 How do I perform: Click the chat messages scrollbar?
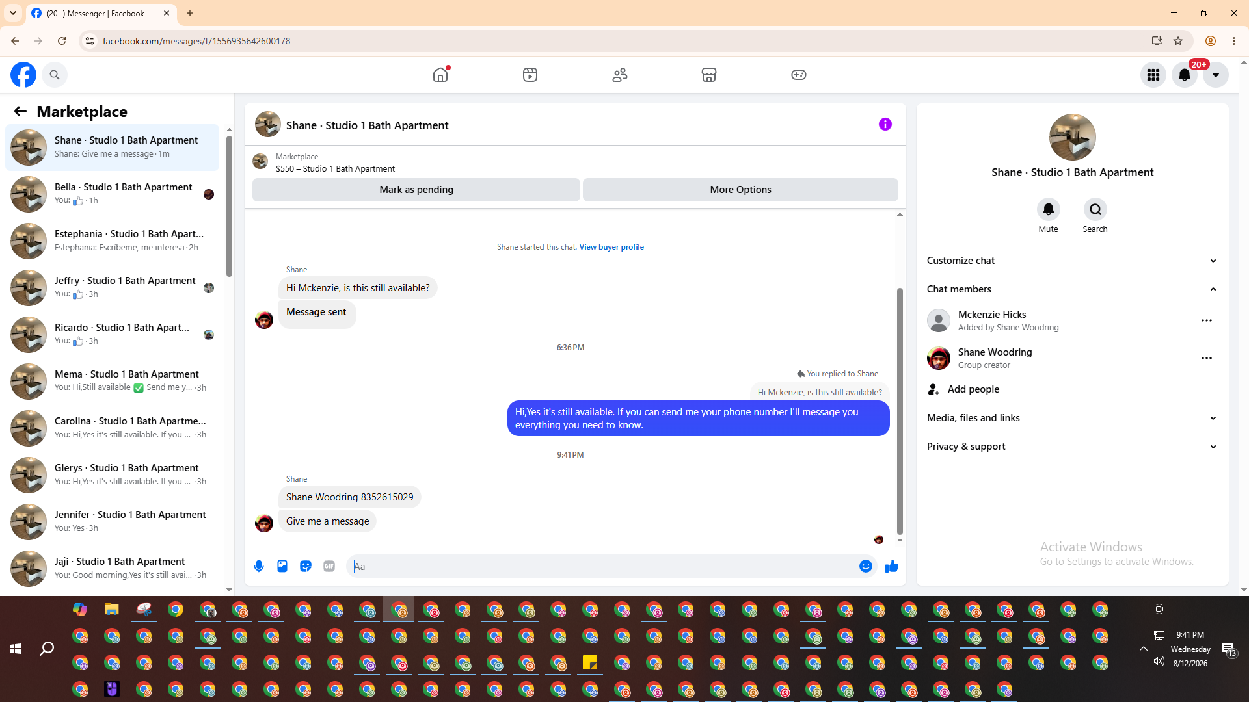tap(900, 411)
